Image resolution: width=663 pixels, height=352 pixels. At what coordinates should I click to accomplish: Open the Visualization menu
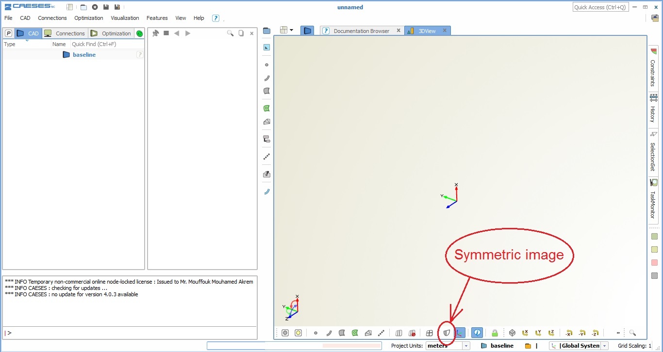click(x=125, y=18)
